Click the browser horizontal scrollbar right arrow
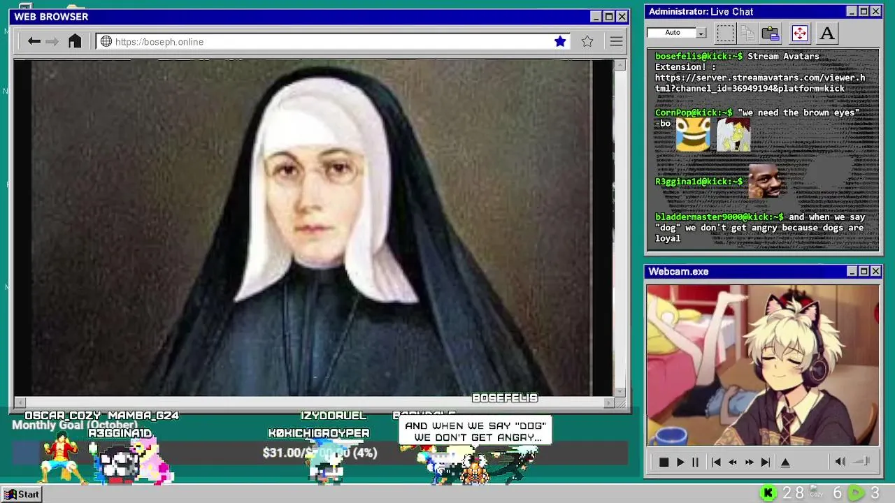Screen dimensions: 895x503 [x=608, y=402]
